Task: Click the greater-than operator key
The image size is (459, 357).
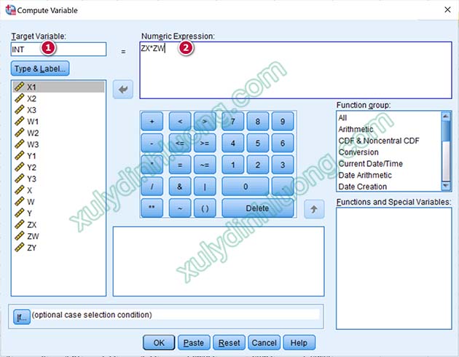Action: click(205, 121)
